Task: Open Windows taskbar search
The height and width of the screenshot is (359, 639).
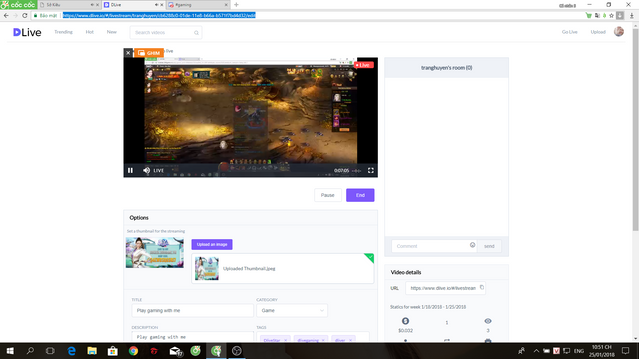Action: click(30, 351)
